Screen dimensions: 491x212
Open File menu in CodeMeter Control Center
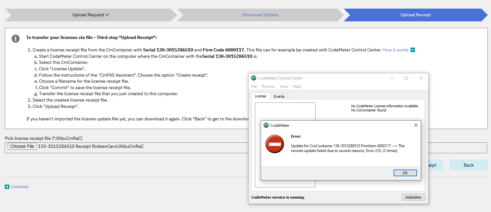pos(254,87)
